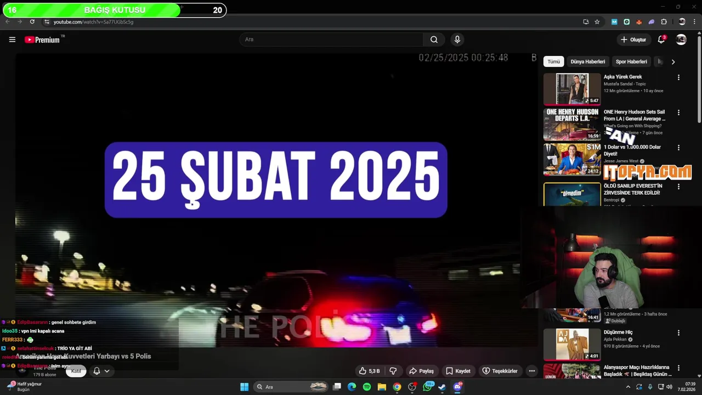
Task: Click the YouTube search magnifier button
Action: pos(434,39)
